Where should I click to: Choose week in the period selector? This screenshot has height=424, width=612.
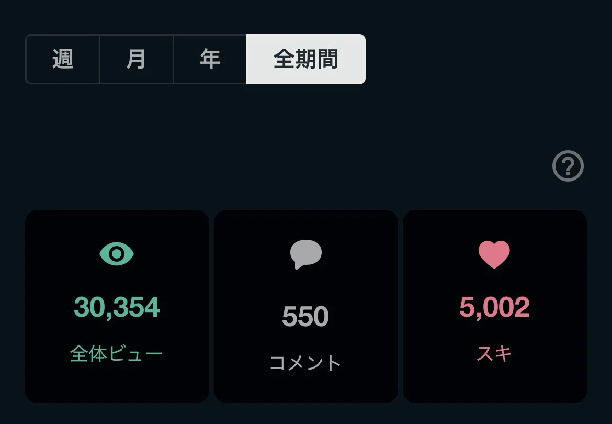(x=62, y=59)
